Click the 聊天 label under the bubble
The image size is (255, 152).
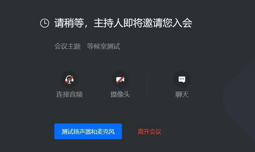point(182,94)
